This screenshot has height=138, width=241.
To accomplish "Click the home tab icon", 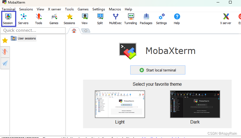I will click(x=74, y=31).
